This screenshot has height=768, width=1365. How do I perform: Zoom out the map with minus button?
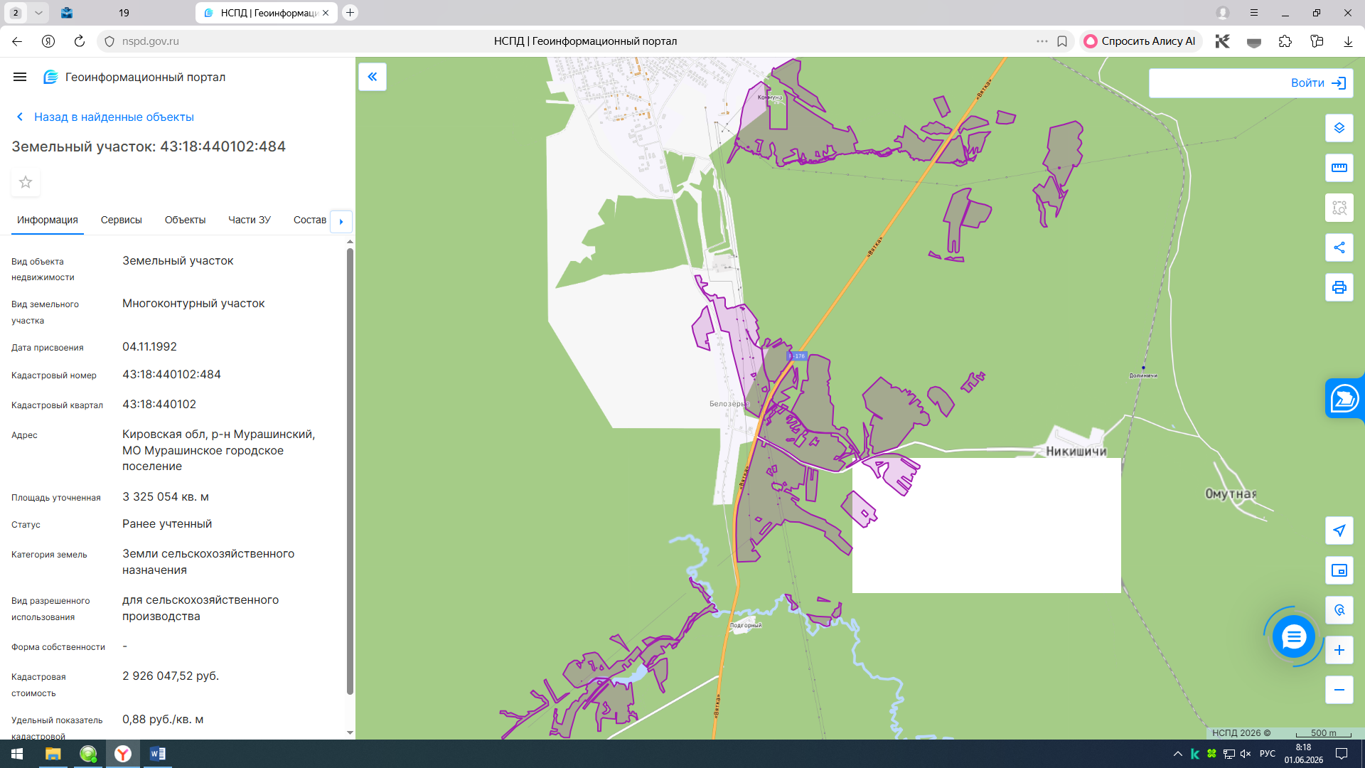pos(1339,690)
